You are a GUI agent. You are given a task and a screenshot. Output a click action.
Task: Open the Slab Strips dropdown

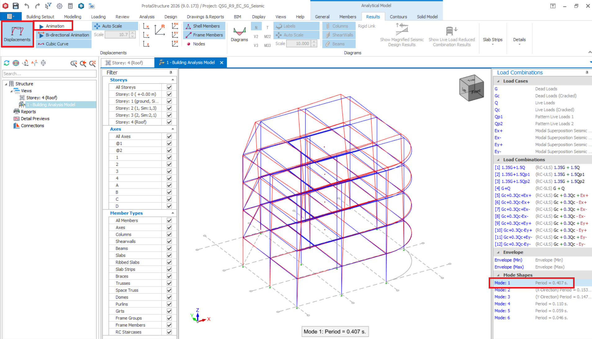[x=492, y=41]
